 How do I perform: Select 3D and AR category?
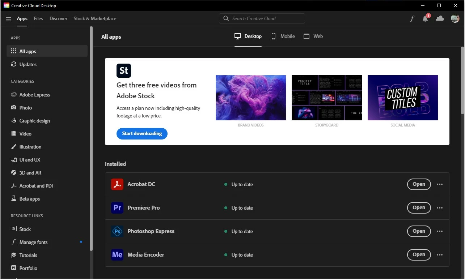point(47,173)
